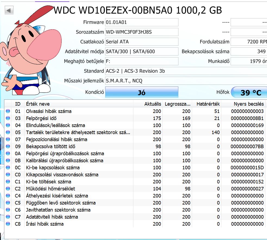This screenshot has width=267, height=240.
Task: Click raw value 000000000027 in C2 row
Action: tap(247, 189)
